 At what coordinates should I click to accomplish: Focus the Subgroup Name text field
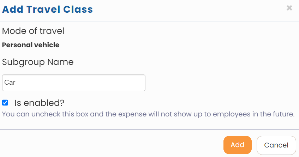(x=73, y=83)
